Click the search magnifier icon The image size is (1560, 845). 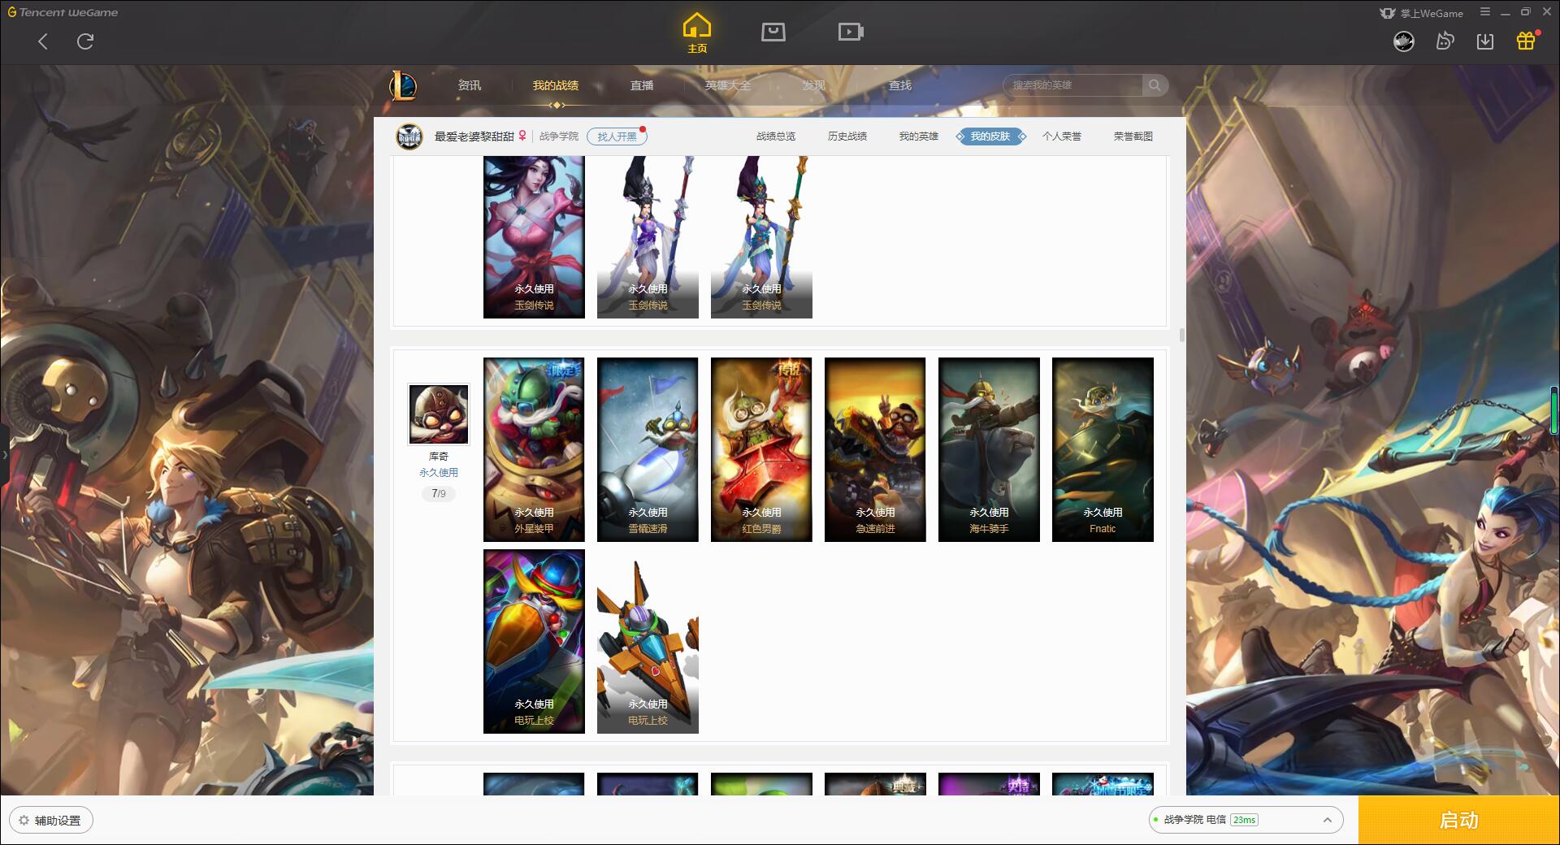[x=1154, y=85]
